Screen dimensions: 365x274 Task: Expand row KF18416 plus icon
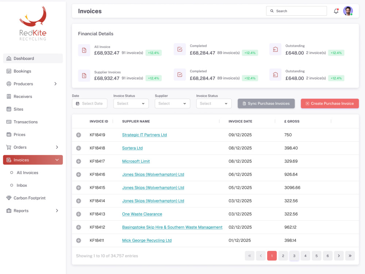click(79, 175)
